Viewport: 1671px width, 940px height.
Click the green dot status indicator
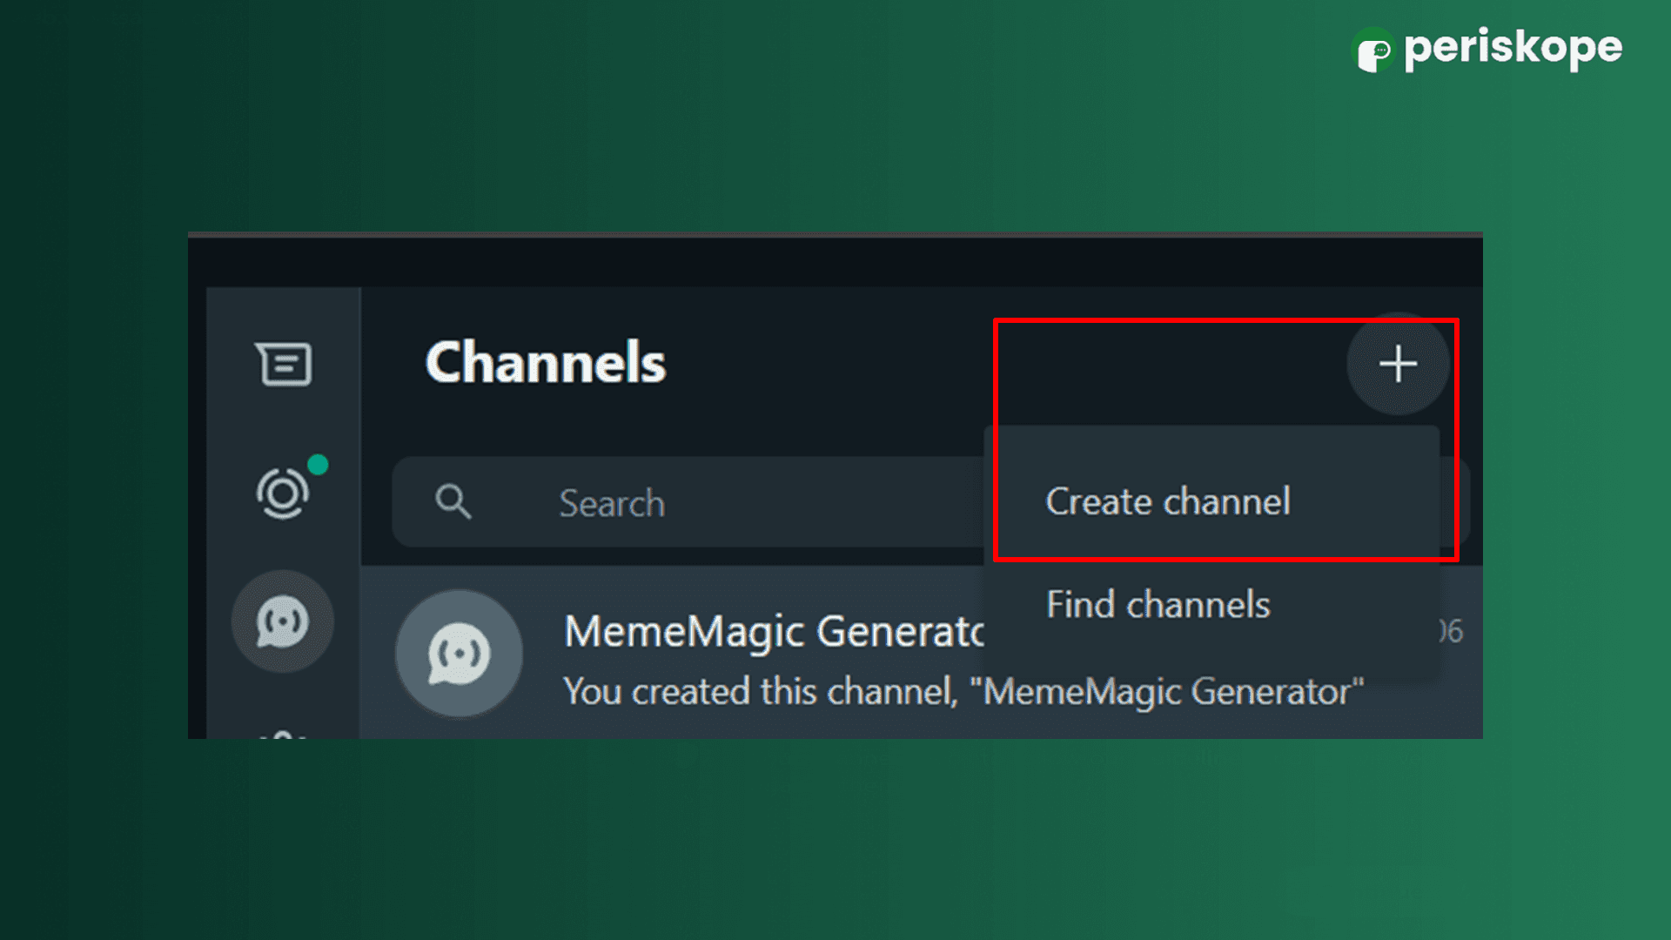(x=318, y=465)
